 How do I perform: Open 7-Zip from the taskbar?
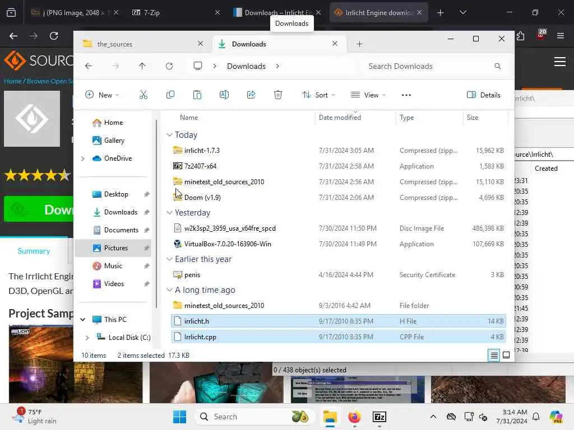click(379, 417)
